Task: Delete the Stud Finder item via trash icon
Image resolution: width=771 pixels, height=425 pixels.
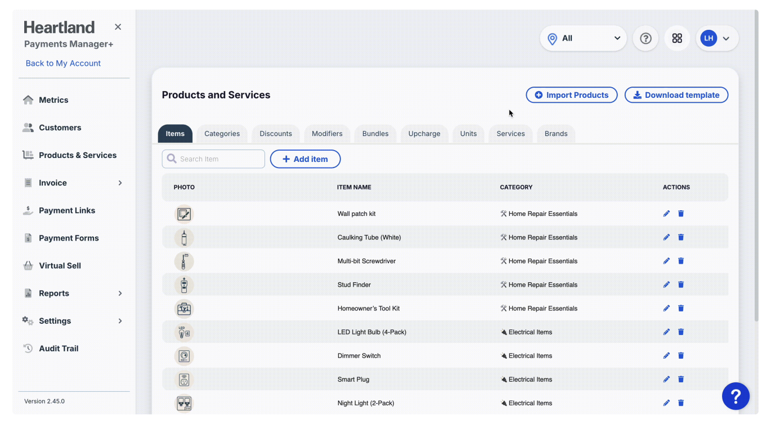Action: (x=681, y=284)
